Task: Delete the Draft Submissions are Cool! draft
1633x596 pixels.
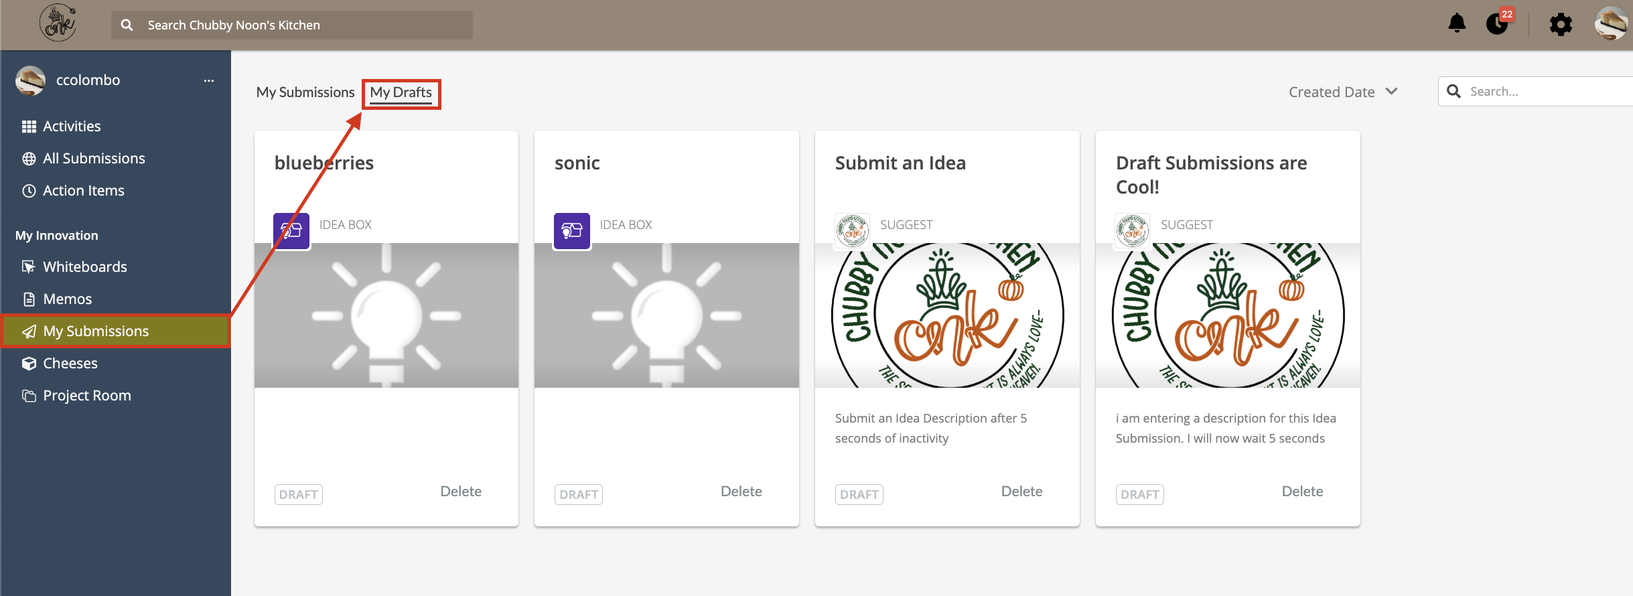Action: tap(1302, 492)
